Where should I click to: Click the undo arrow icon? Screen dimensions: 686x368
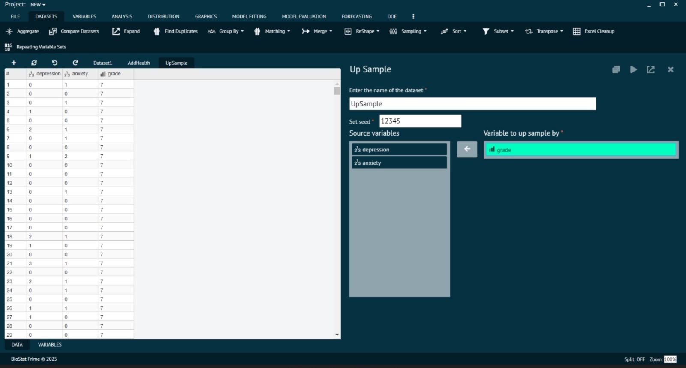tap(54, 63)
